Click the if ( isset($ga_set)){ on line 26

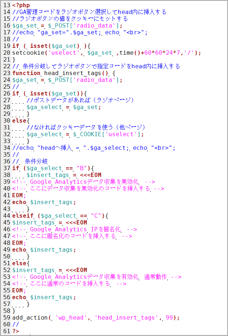[x=49, y=93]
